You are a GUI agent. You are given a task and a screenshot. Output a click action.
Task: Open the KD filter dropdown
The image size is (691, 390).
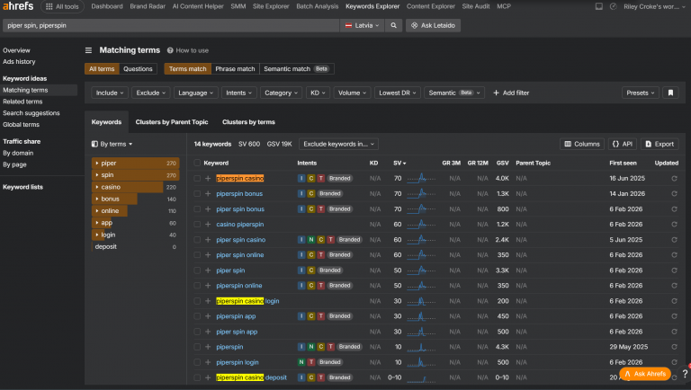(x=318, y=93)
